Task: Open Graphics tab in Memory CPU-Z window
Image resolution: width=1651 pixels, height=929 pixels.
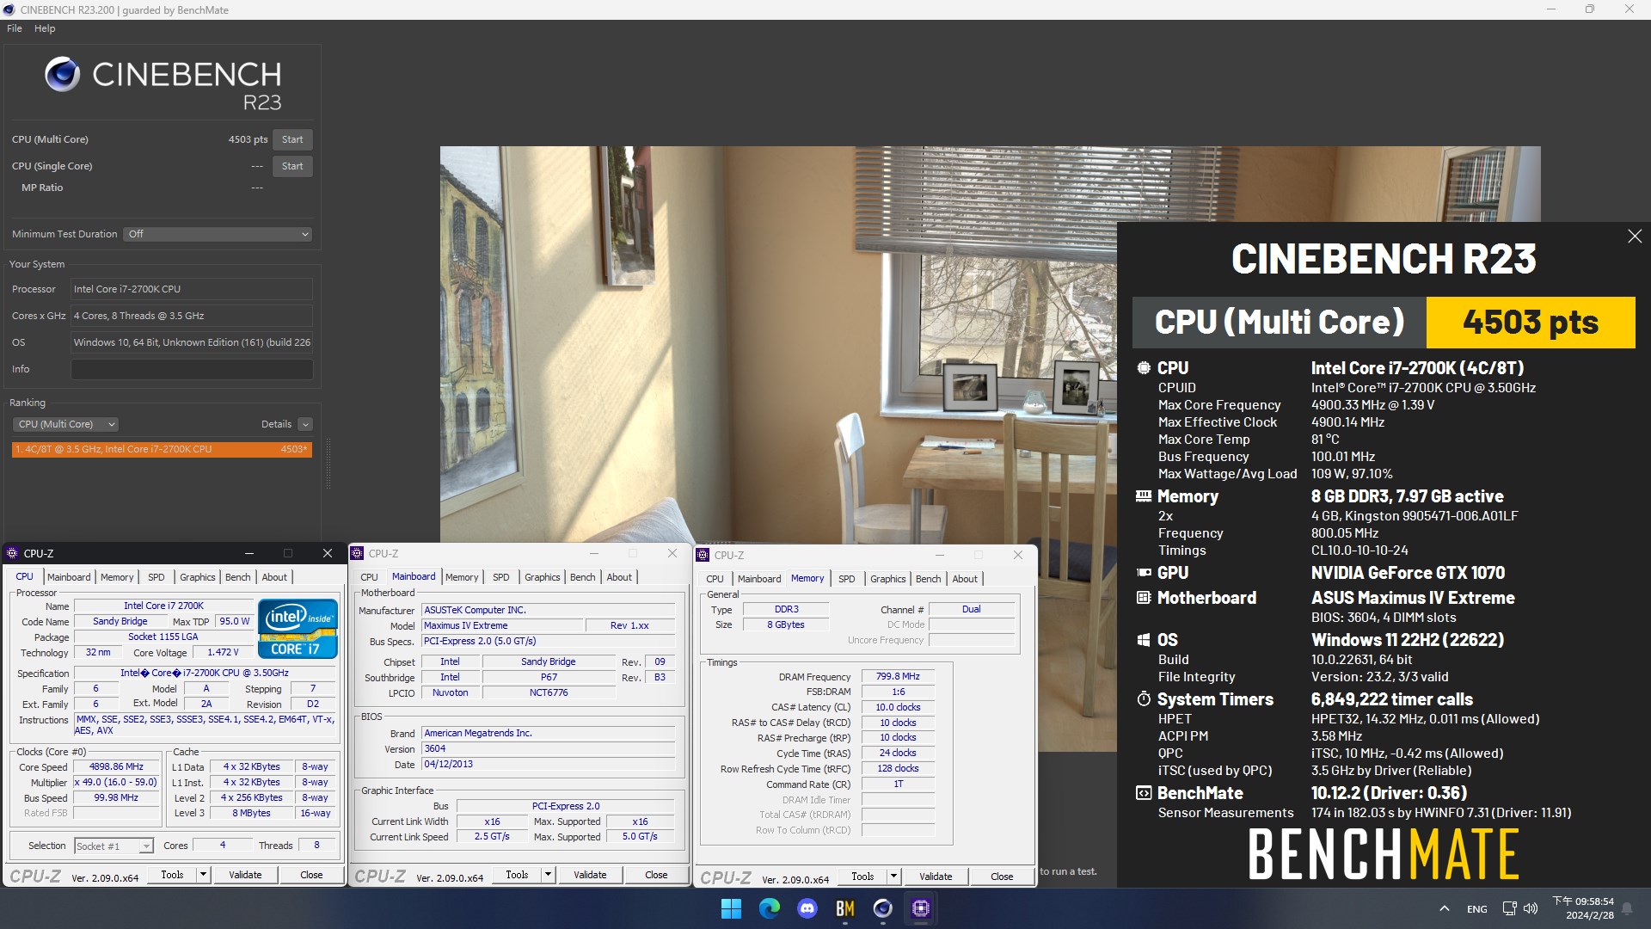Action: coord(887,579)
